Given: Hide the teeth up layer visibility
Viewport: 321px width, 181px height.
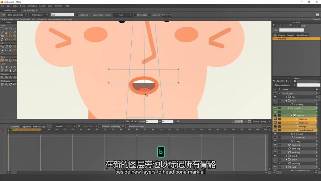Looking at the screenshot, I should (275, 119).
